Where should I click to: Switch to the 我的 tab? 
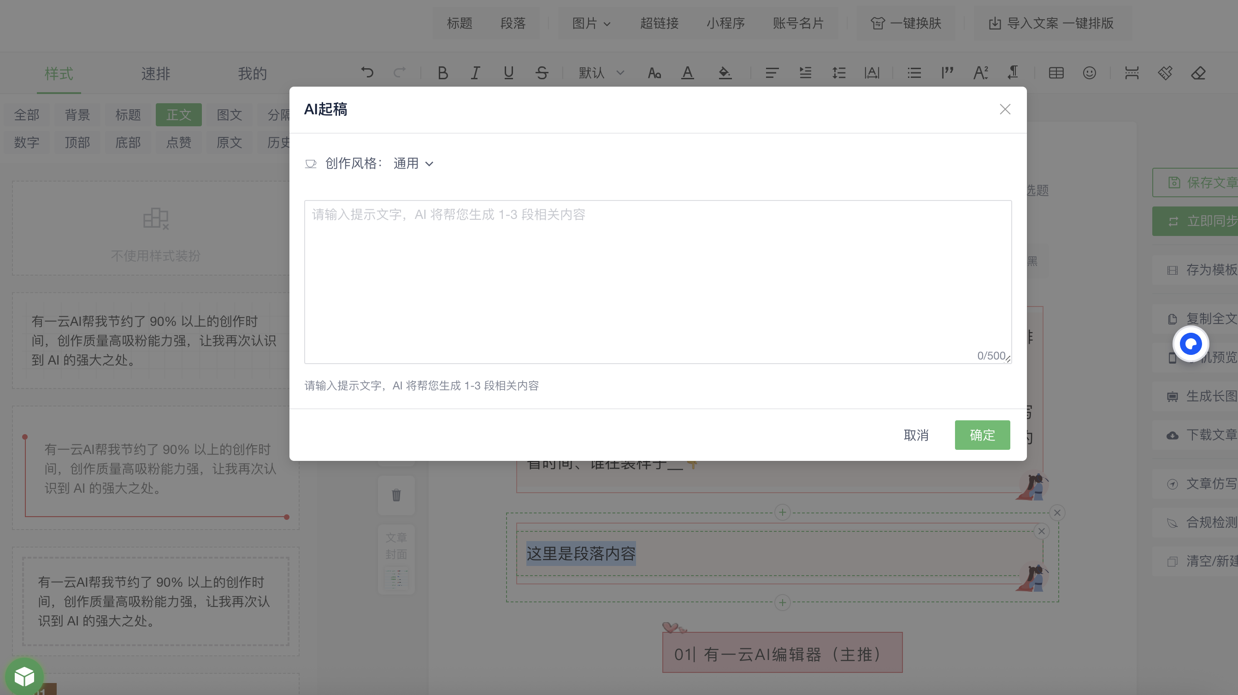click(252, 74)
